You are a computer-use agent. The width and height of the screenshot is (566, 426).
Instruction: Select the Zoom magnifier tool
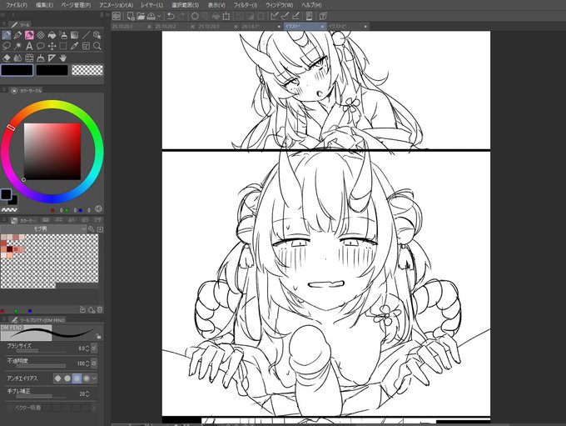tap(97, 47)
